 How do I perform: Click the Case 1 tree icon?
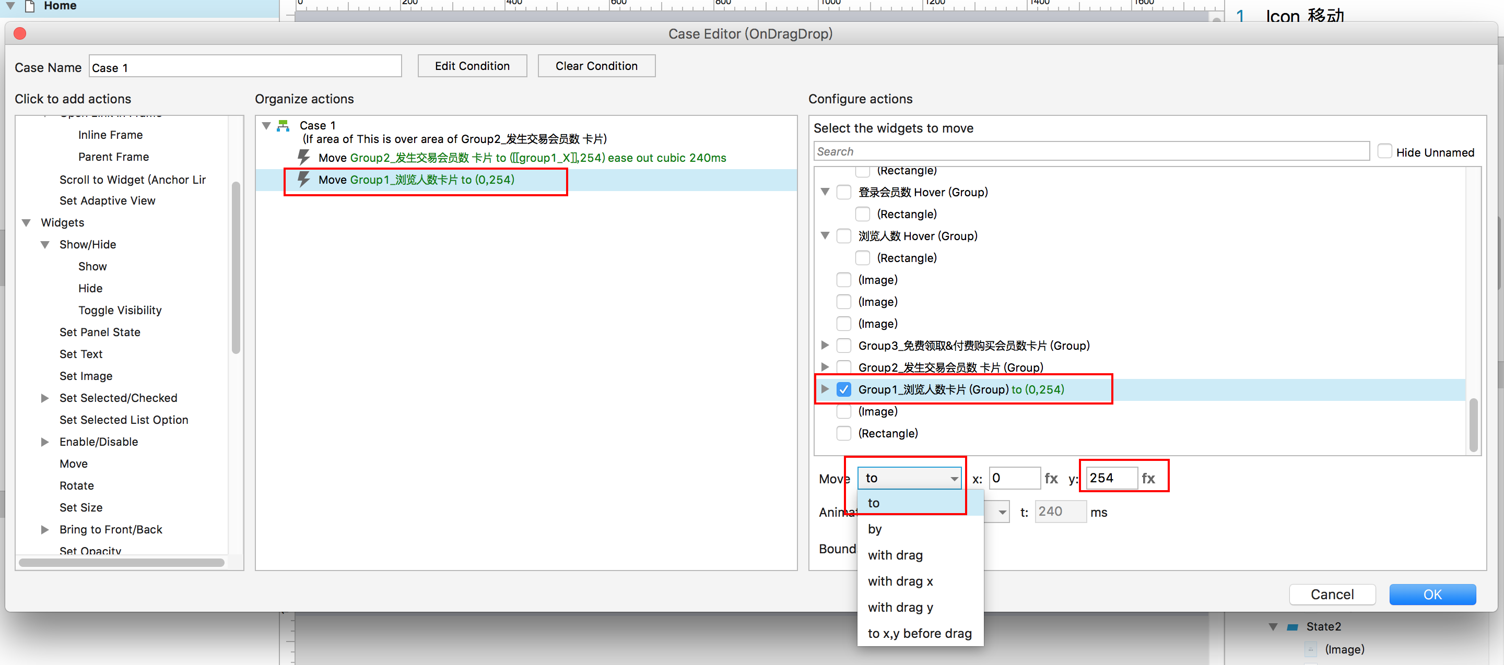283,125
